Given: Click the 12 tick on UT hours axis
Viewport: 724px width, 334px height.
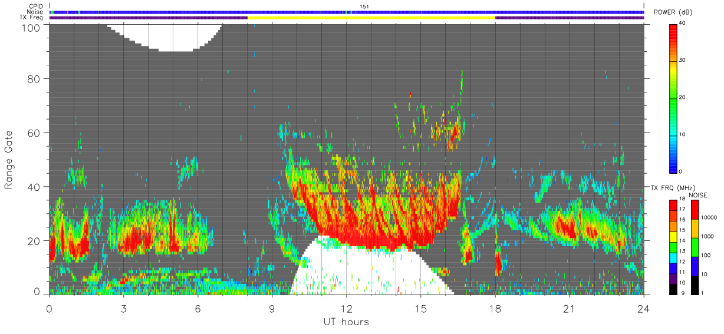Looking at the screenshot, I should coord(347,309).
